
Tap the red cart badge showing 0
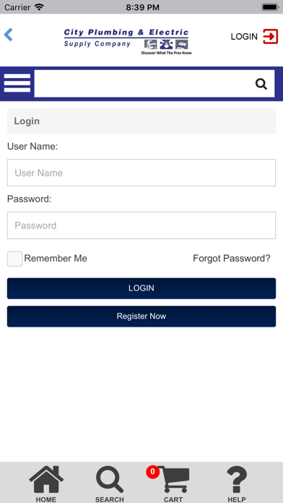(x=152, y=472)
